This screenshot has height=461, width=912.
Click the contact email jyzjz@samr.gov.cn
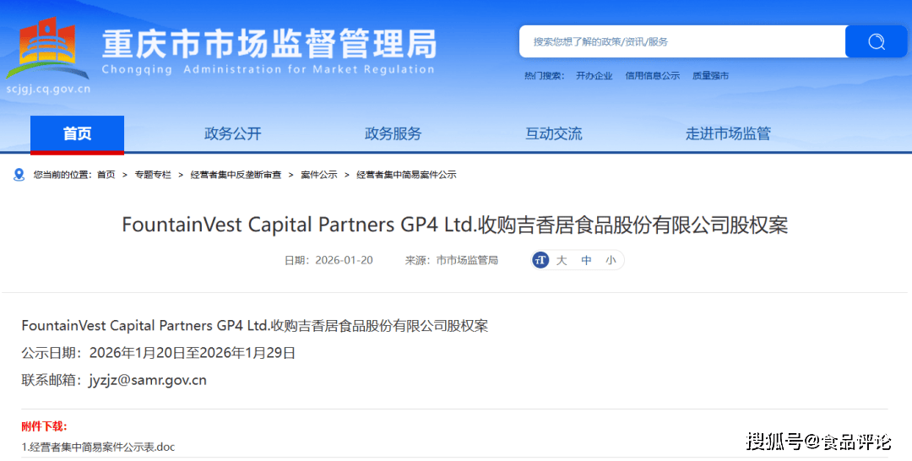pos(148,380)
